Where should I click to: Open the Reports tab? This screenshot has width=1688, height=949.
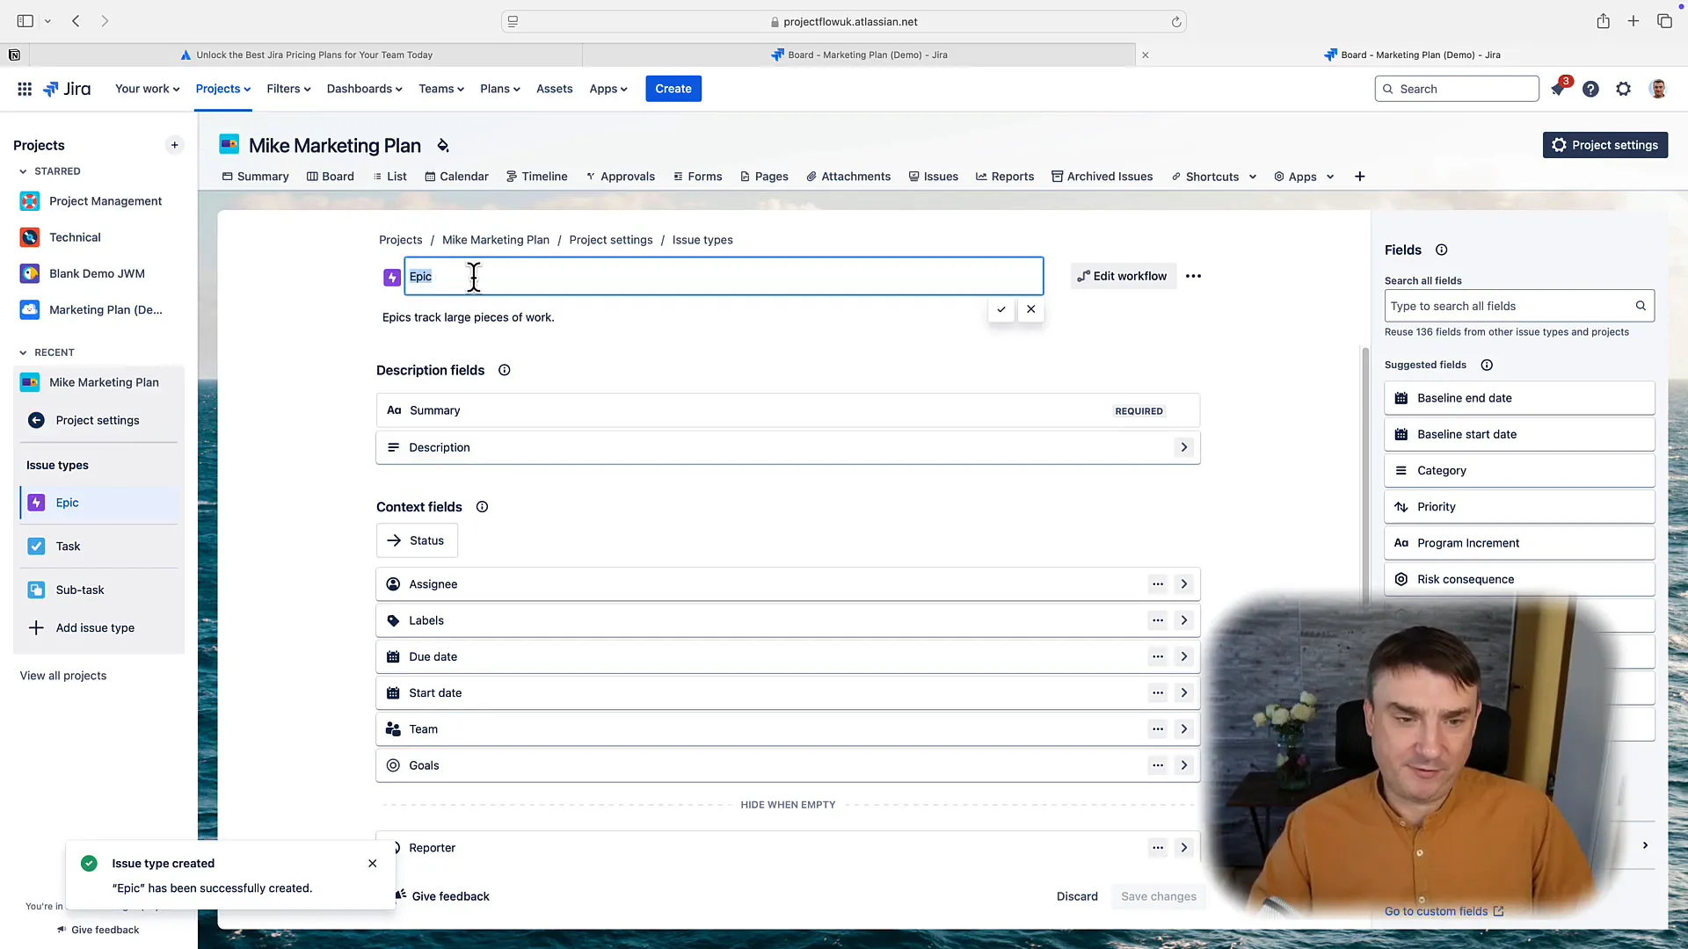[1004, 177]
